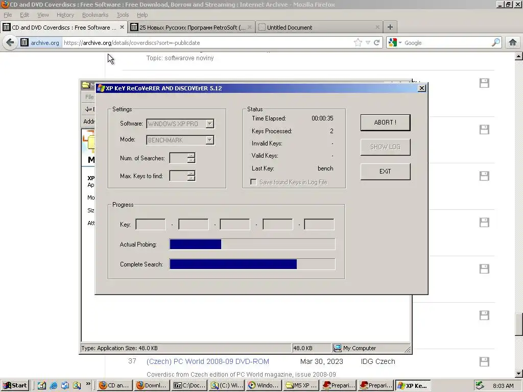Click the Topic: softwarove noviny text
This screenshot has width=523, height=392.
pyautogui.click(x=180, y=58)
